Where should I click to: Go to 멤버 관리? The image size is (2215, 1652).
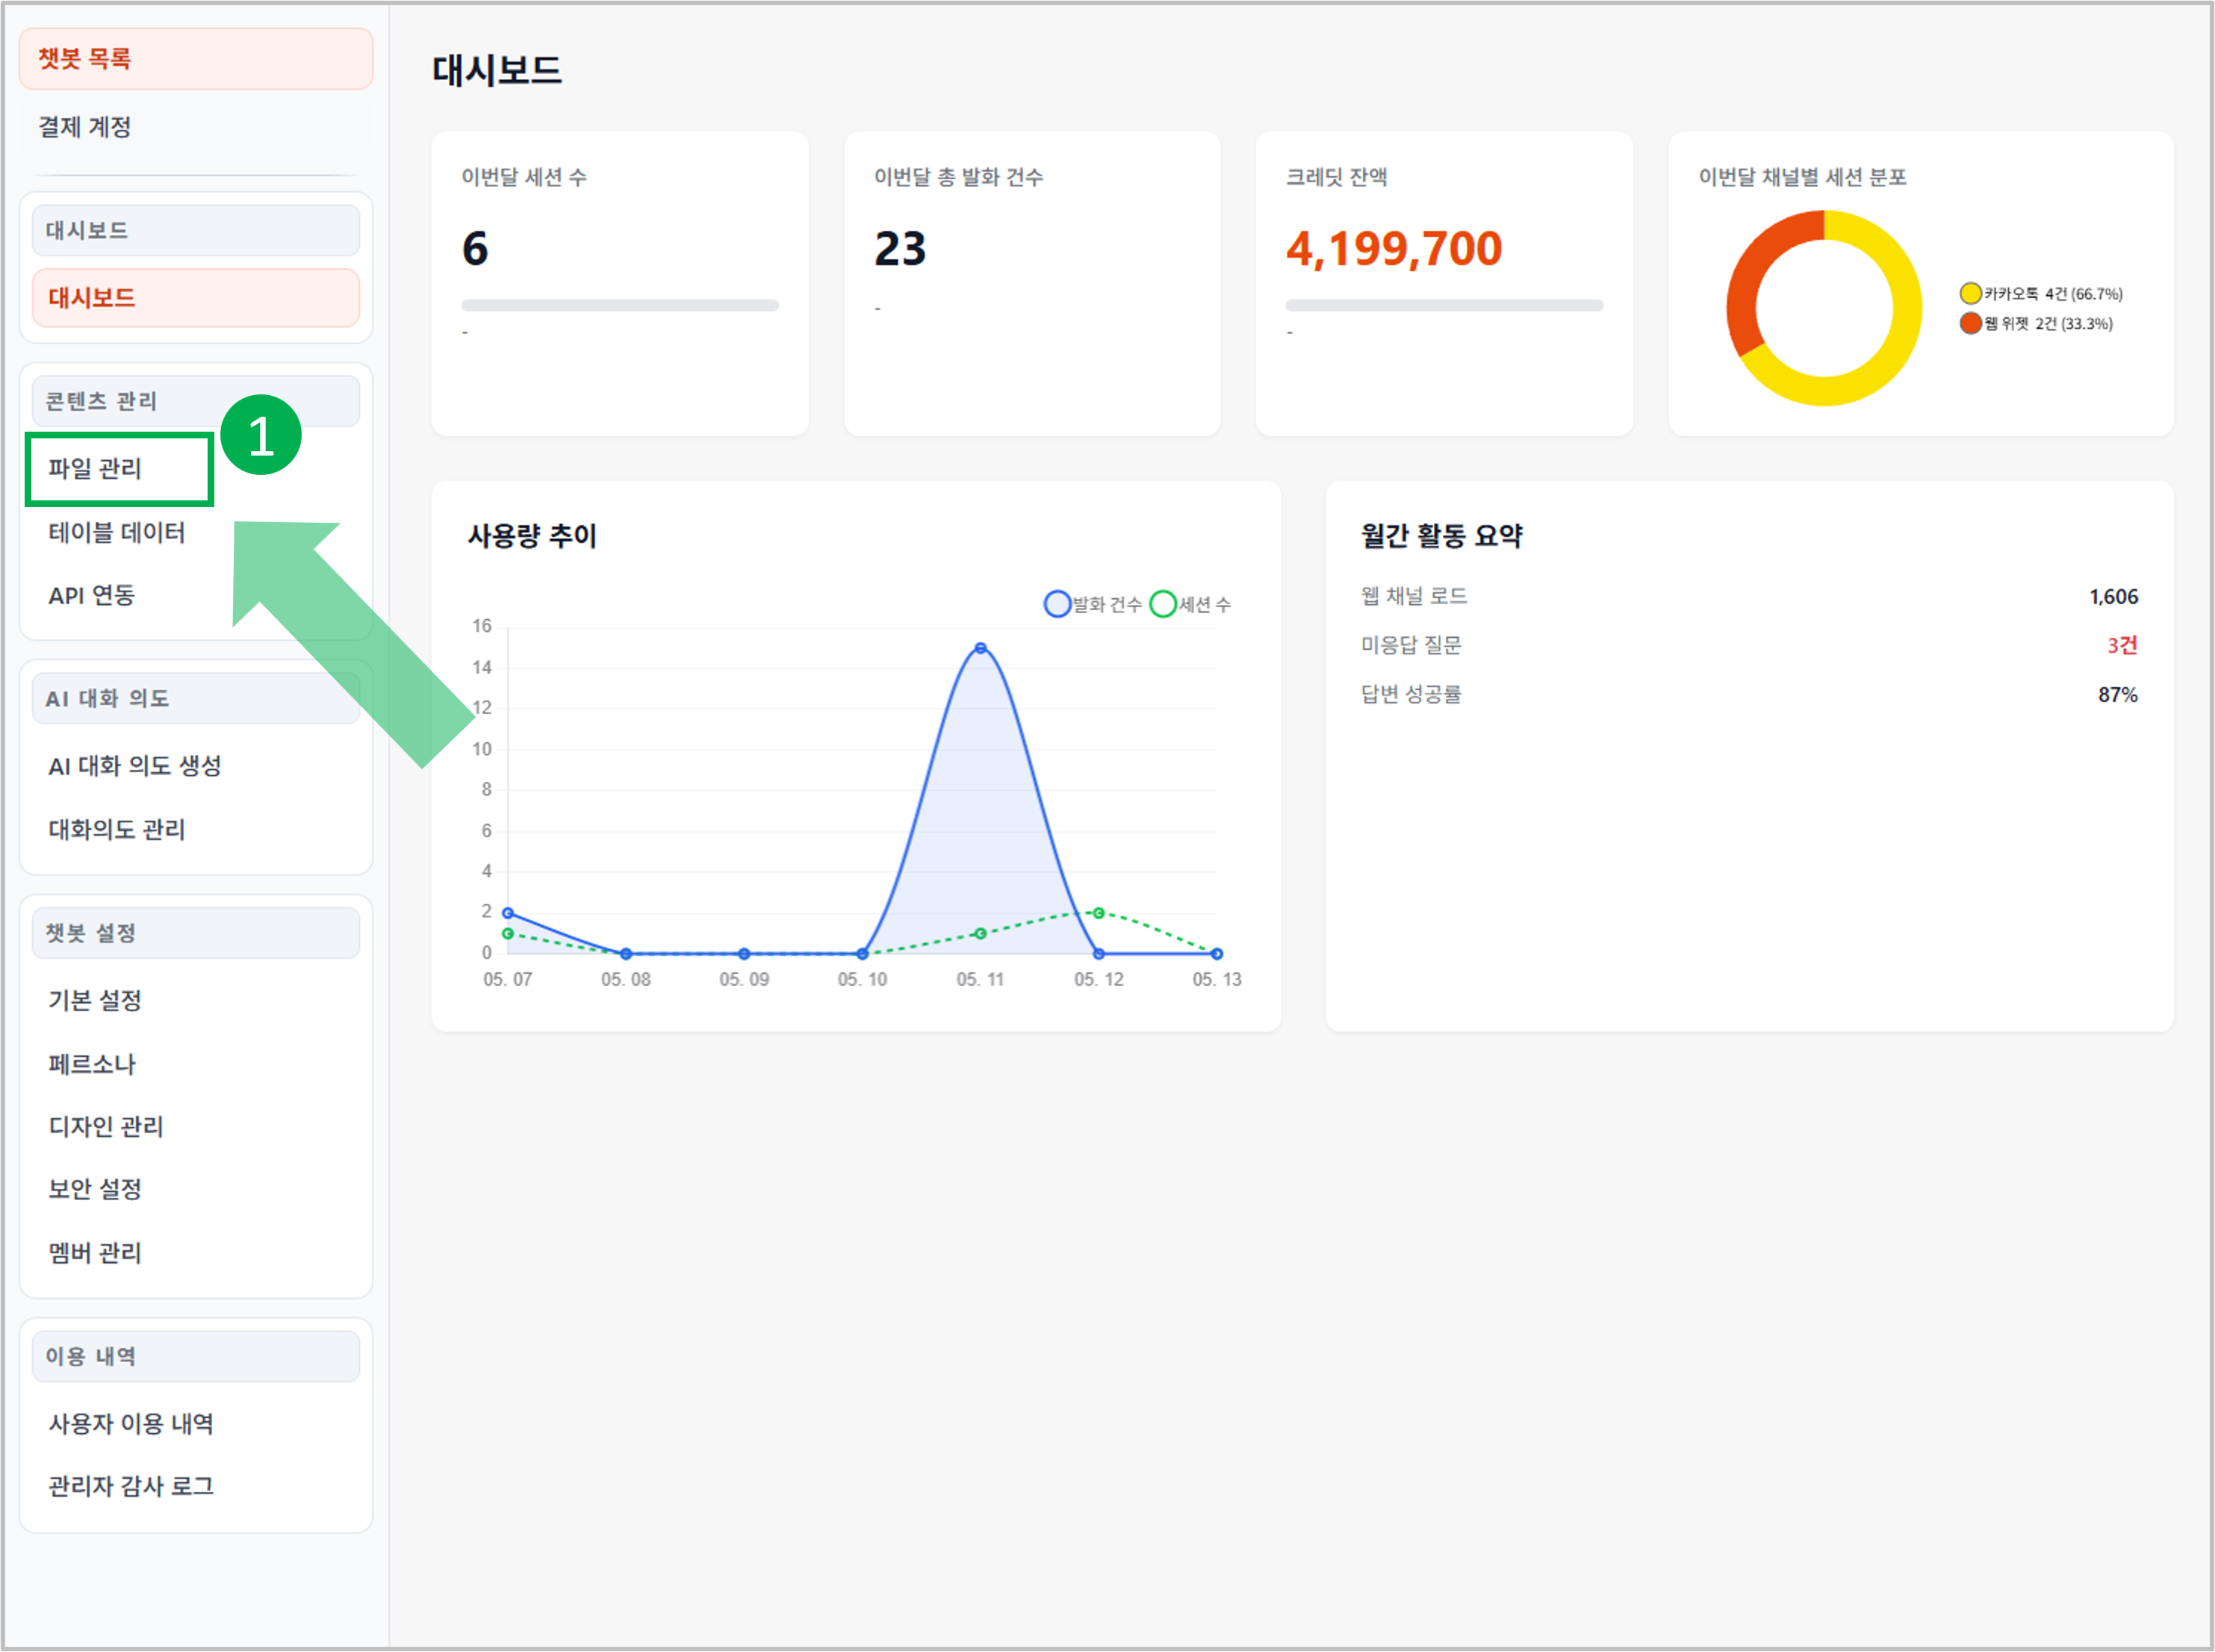[x=95, y=1253]
